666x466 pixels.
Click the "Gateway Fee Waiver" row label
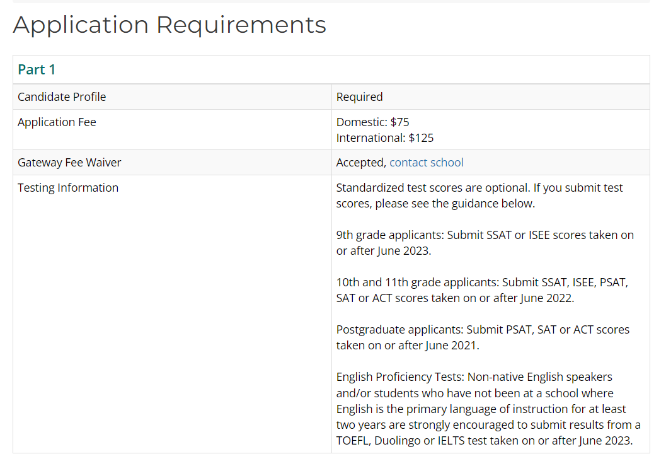tap(69, 163)
